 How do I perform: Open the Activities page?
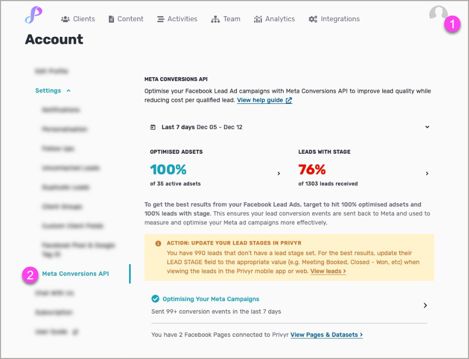177,19
